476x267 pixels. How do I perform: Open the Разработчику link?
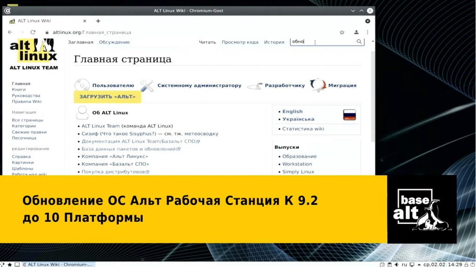tap(285, 85)
